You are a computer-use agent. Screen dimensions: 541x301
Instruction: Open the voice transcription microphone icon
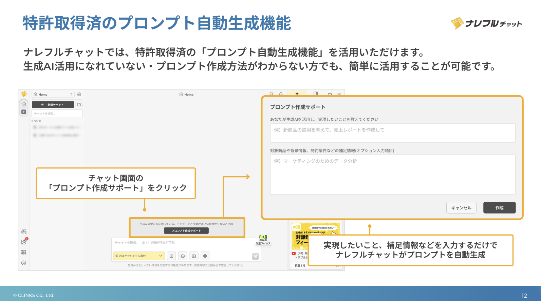click(24, 232)
